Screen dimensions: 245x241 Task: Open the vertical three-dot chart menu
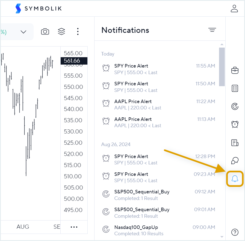point(78,31)
